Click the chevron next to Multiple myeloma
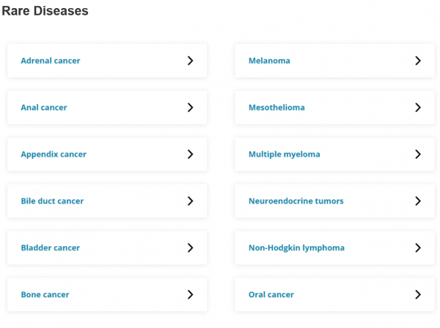The width and height of the screenshot is (440, 328). [x=418, y=154]
